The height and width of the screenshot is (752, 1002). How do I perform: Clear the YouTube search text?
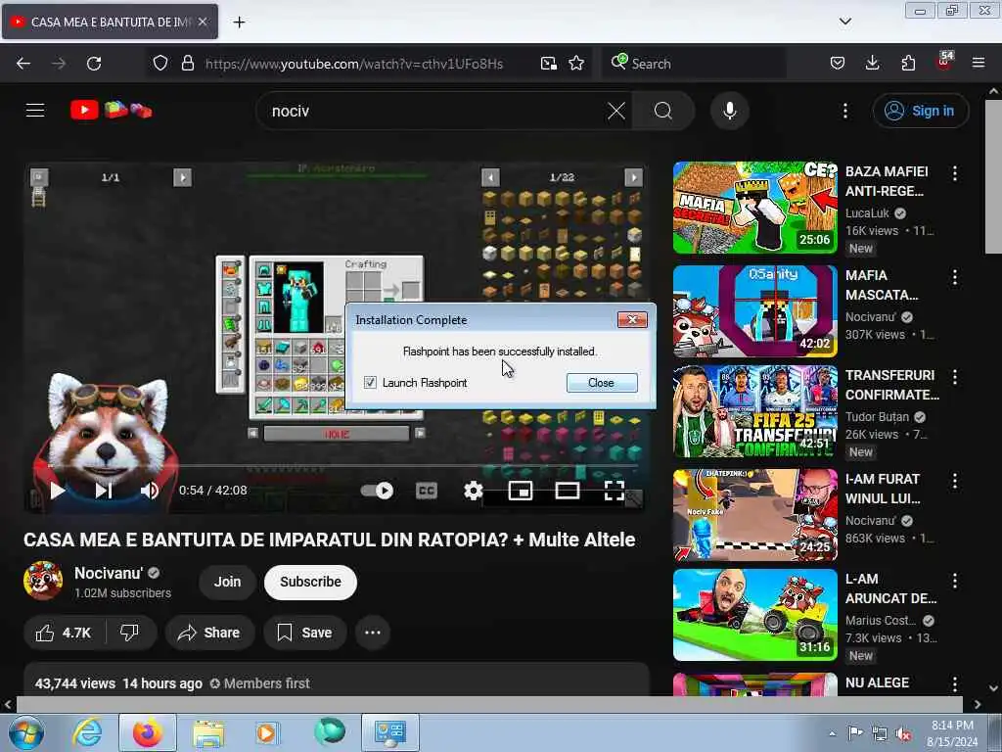tap(616, 111)
